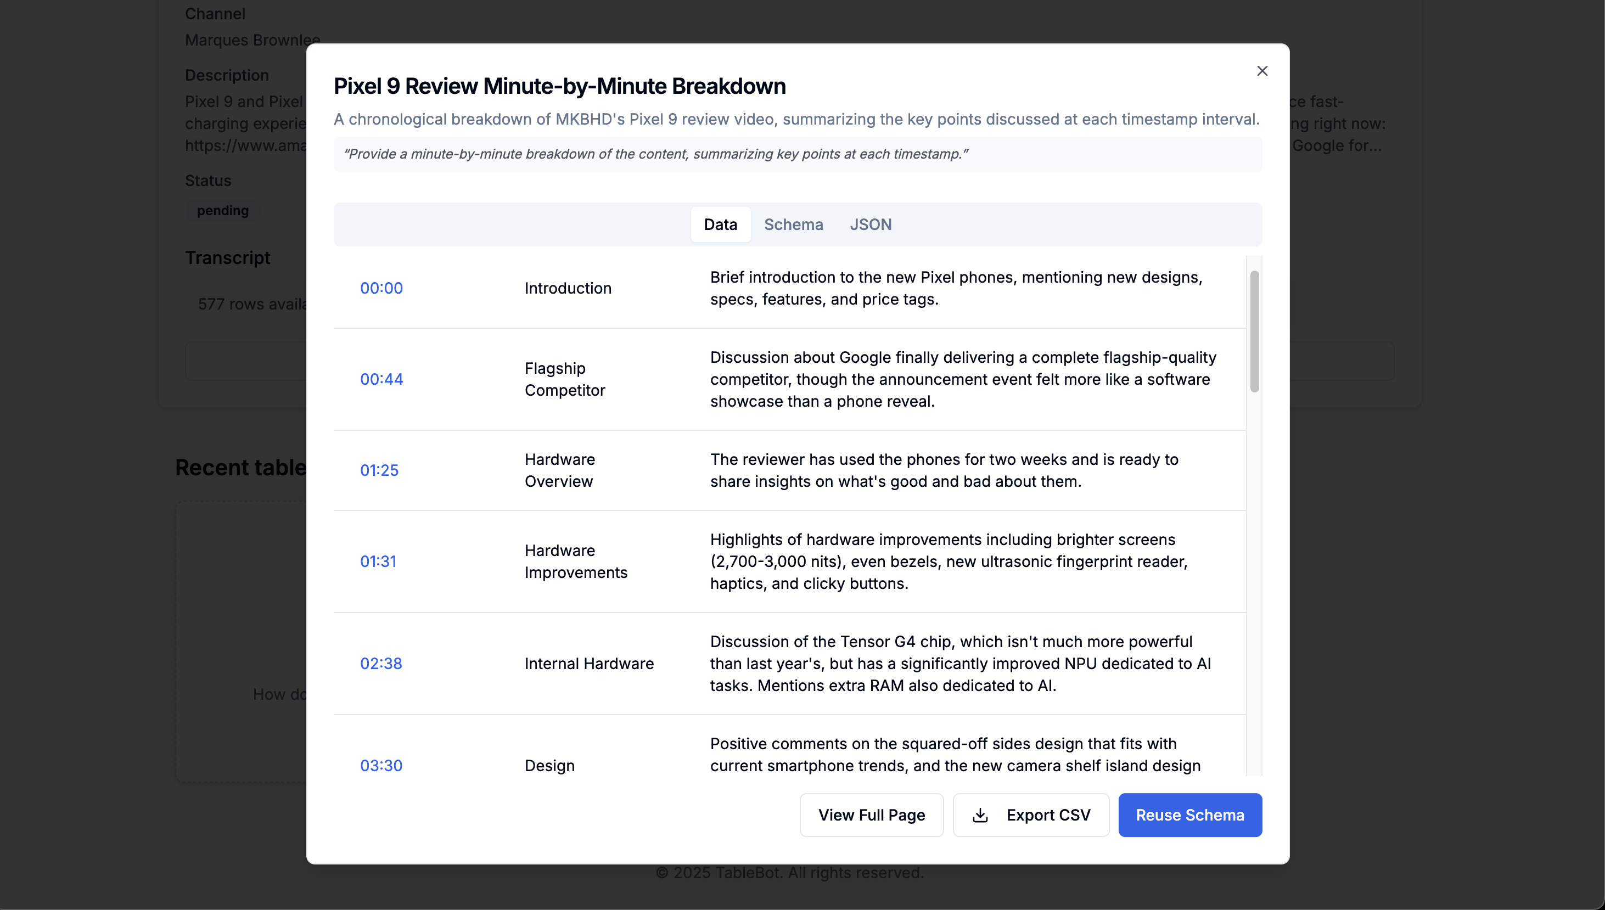
Task: Close the breakdown dialog with X icon
Action: (x=1262, y=71)
